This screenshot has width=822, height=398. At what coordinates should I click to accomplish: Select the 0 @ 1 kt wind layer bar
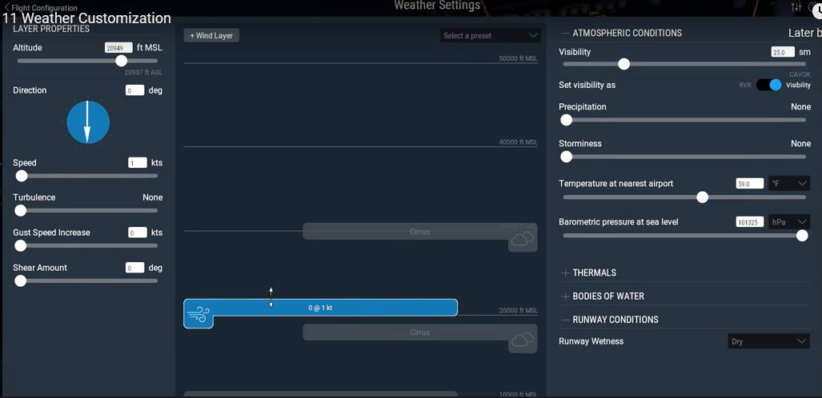point(320,308)
